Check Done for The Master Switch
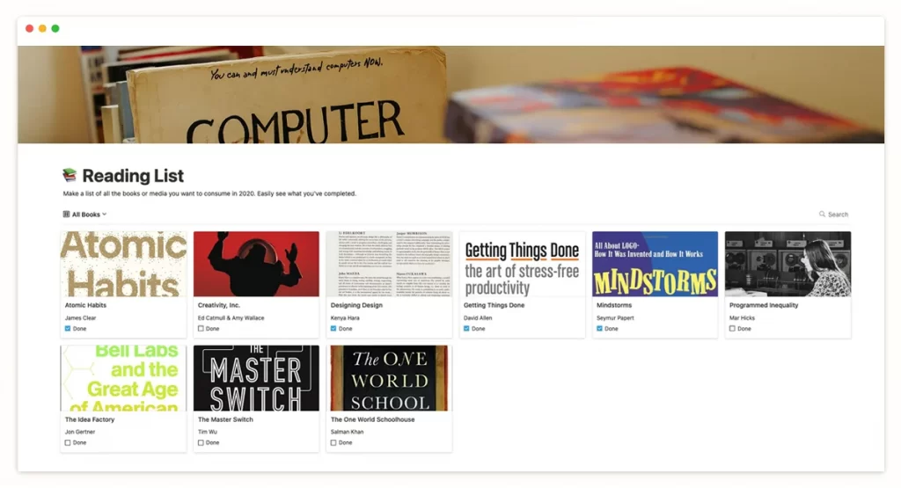The width and height of the screenshot is (901, 488). [201, 442]
